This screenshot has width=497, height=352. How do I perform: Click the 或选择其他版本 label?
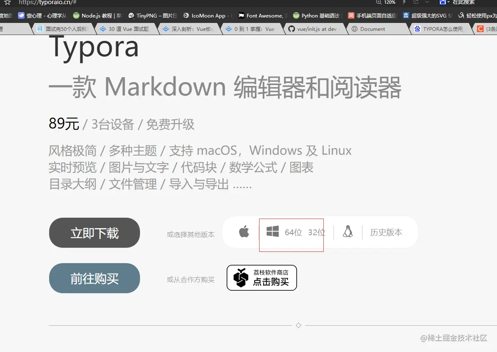(190, 234)
